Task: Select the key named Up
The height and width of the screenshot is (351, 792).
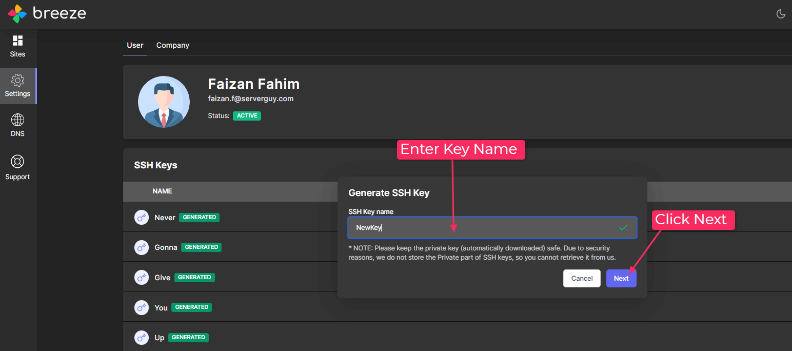Action: click(x=160, y=338)
